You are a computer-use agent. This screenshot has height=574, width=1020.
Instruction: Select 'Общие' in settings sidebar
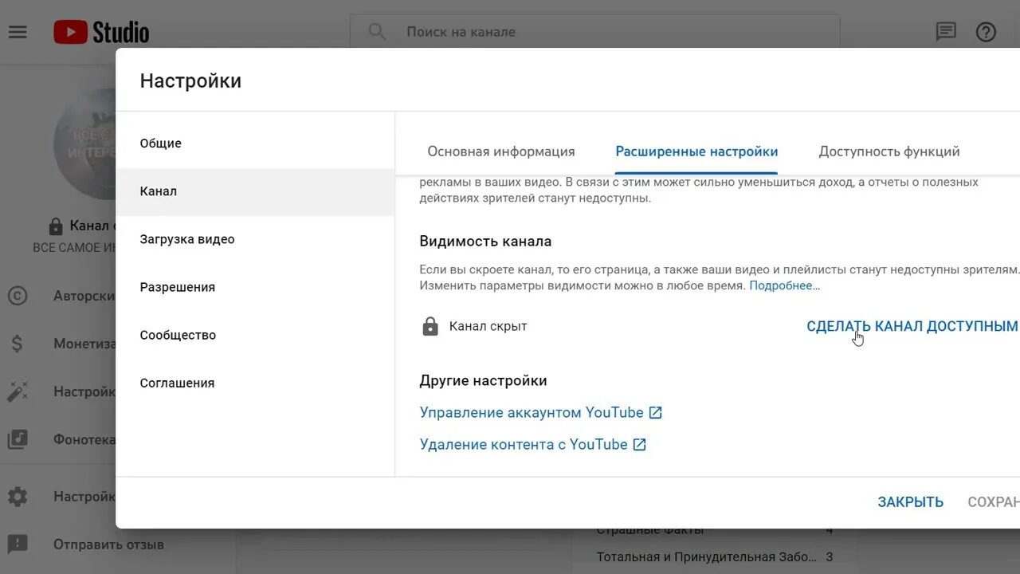coord(255,143)
